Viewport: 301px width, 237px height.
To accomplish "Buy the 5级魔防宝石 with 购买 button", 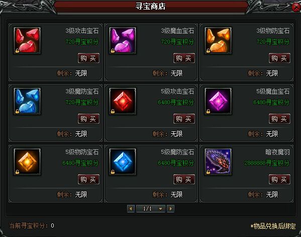I will click(x=184, y=179).
